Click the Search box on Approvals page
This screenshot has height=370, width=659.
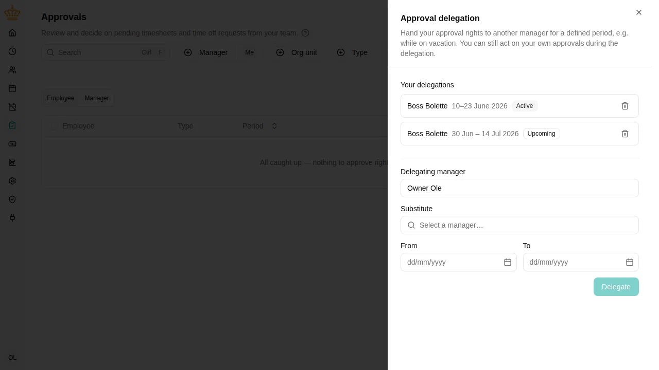click(105, 52)
